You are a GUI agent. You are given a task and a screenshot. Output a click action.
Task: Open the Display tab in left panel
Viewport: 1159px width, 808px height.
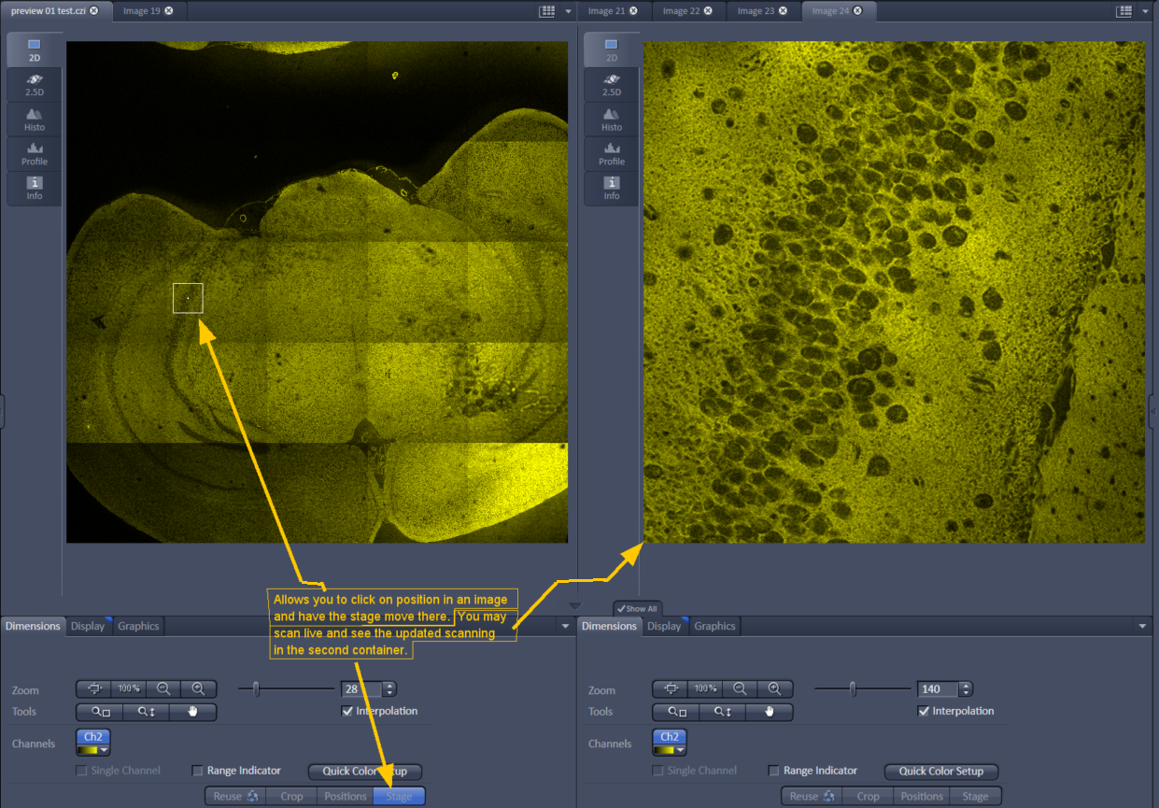coord(88,626)
